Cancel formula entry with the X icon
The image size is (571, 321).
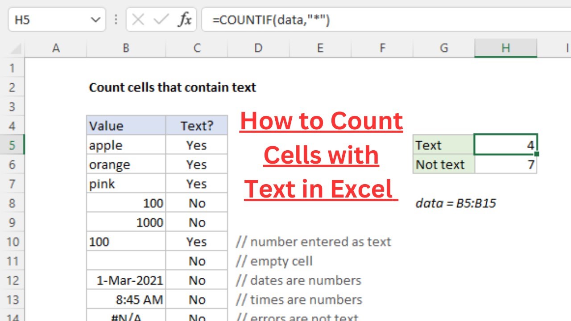[x=138, y=20]
